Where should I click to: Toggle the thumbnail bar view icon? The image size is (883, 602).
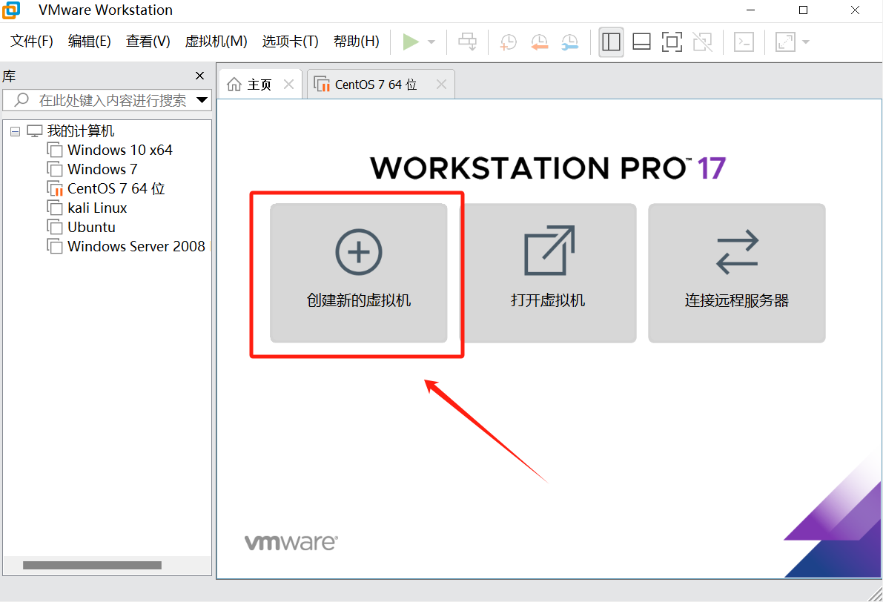(x=641, y=42)
